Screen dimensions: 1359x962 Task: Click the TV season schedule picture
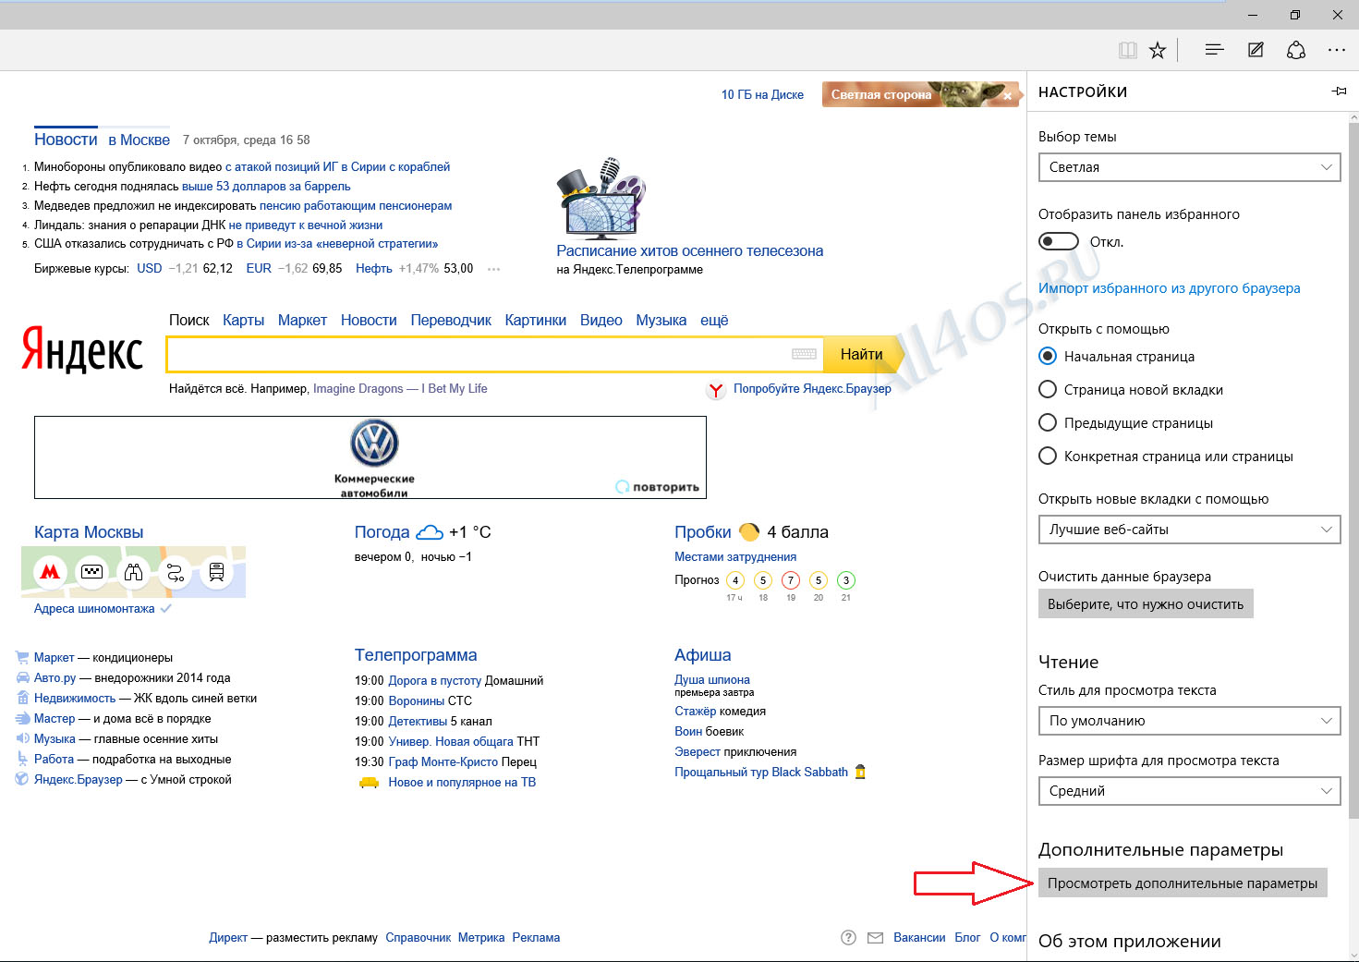[601, 198]
